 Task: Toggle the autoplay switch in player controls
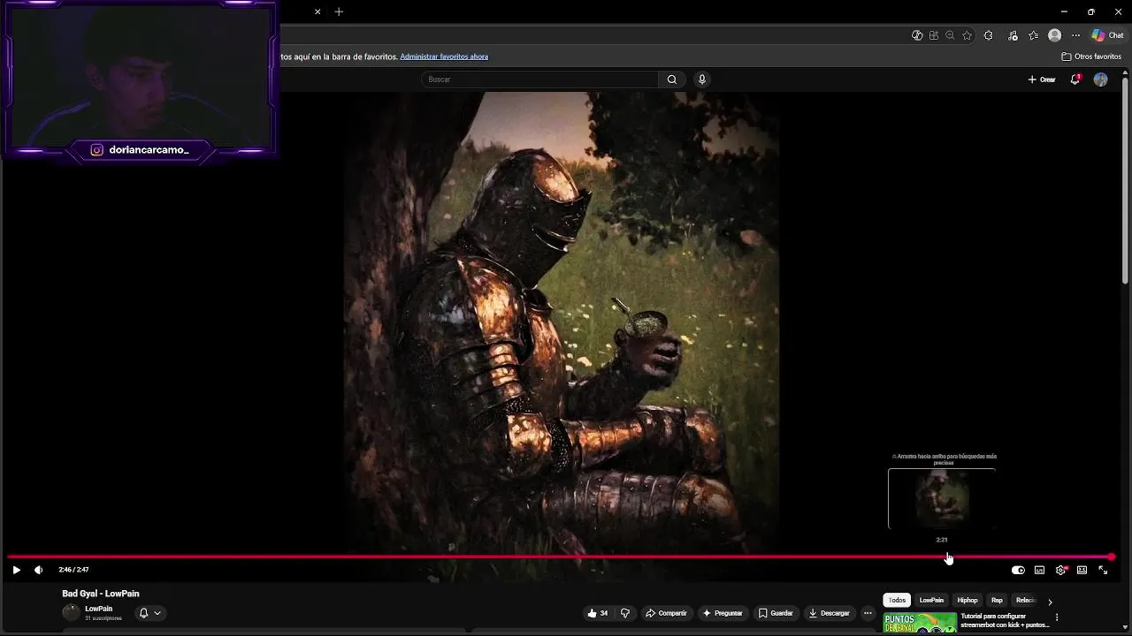point(1018,571)
